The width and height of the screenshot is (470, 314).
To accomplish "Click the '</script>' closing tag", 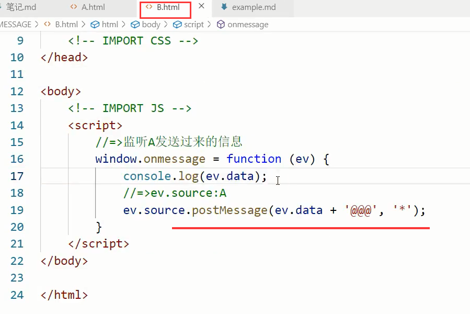I will tap(99, 244).
